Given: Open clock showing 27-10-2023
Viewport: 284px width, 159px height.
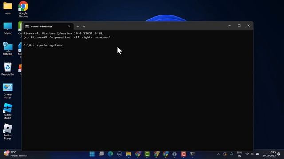Looking at the screenshot, I should [x=269, y=154].
